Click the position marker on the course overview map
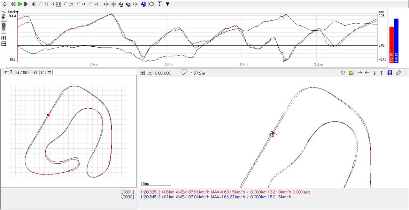409x210 pixels. [48, 115]
